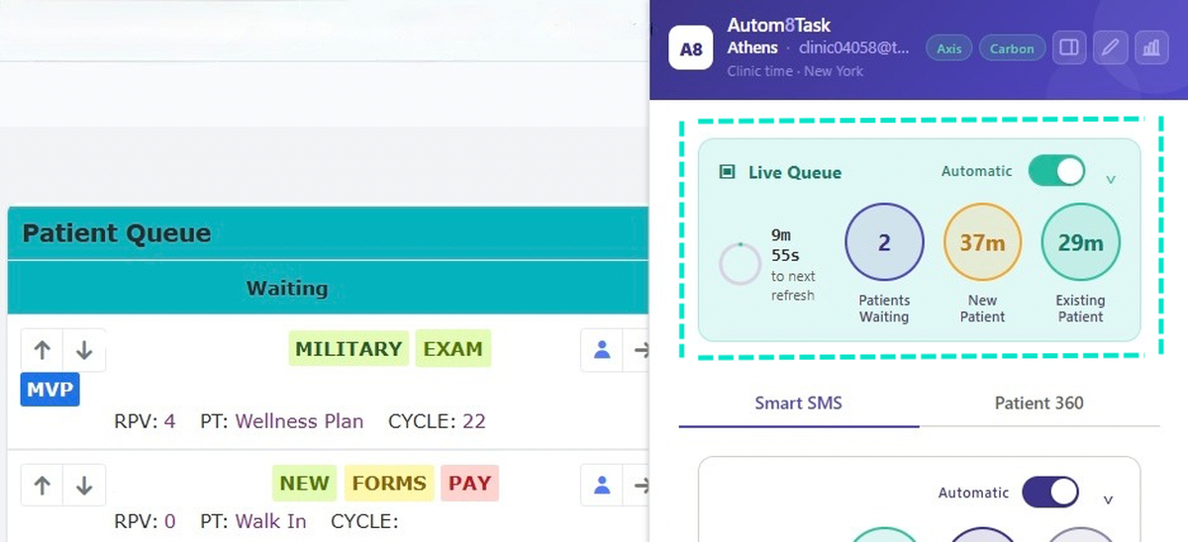1188x542 pixels.
Task: Click the EXAM tag
Action: [452, 348]
